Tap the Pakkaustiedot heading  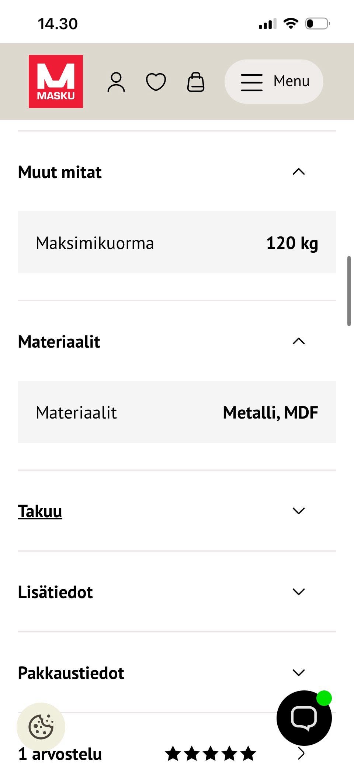tap(71, 673)
